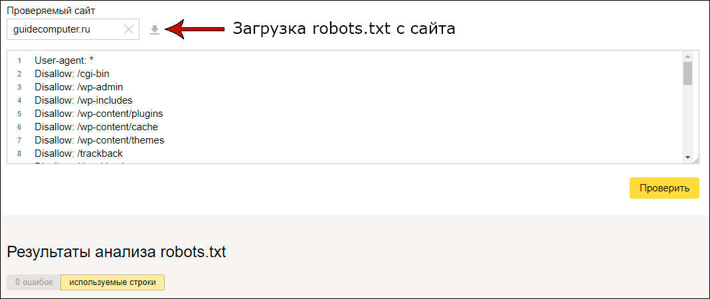Clear the site field with the X icon
The width and height of the screenshot is (710, 299).
[129, 29]
